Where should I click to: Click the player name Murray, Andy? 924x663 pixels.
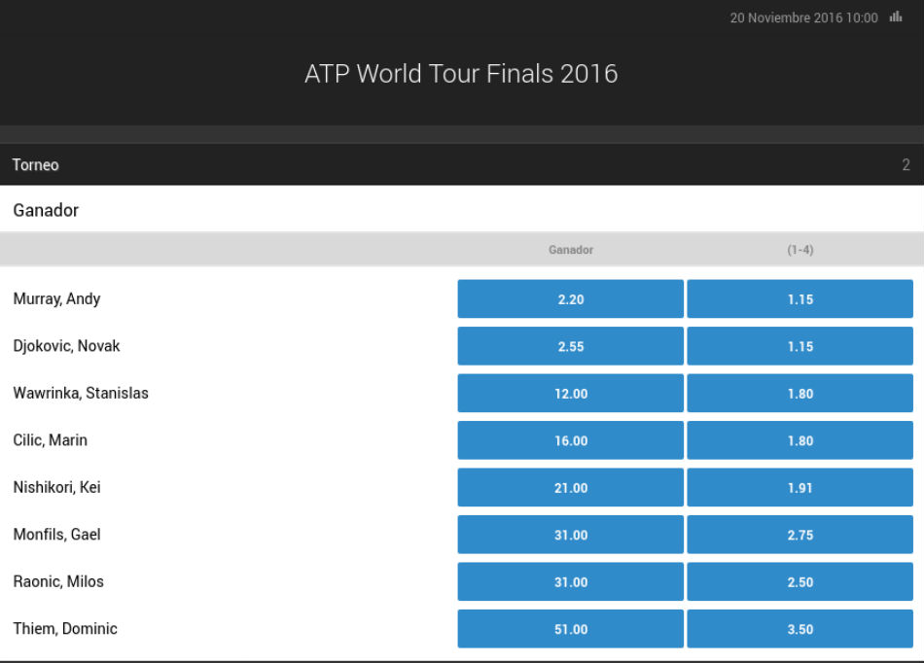point(56,299)
